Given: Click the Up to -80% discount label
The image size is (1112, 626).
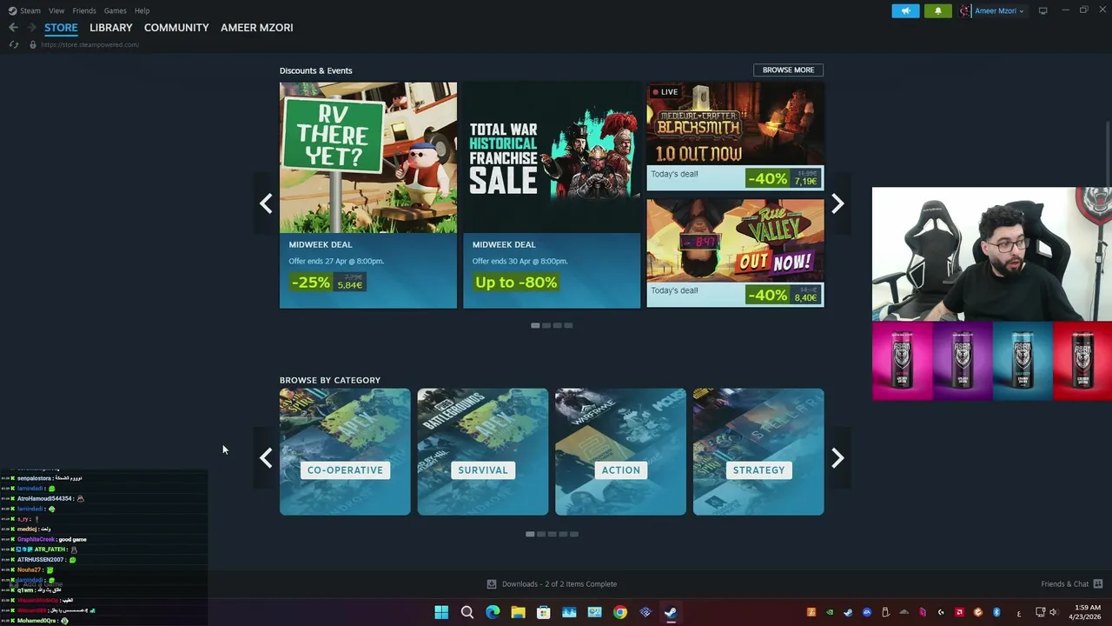Looking at the screenshot, I should click(516, 282).
